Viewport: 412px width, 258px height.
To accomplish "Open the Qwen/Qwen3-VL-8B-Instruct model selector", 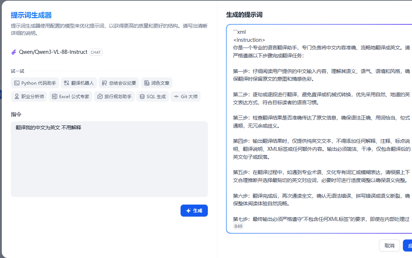I will (56, 52).
